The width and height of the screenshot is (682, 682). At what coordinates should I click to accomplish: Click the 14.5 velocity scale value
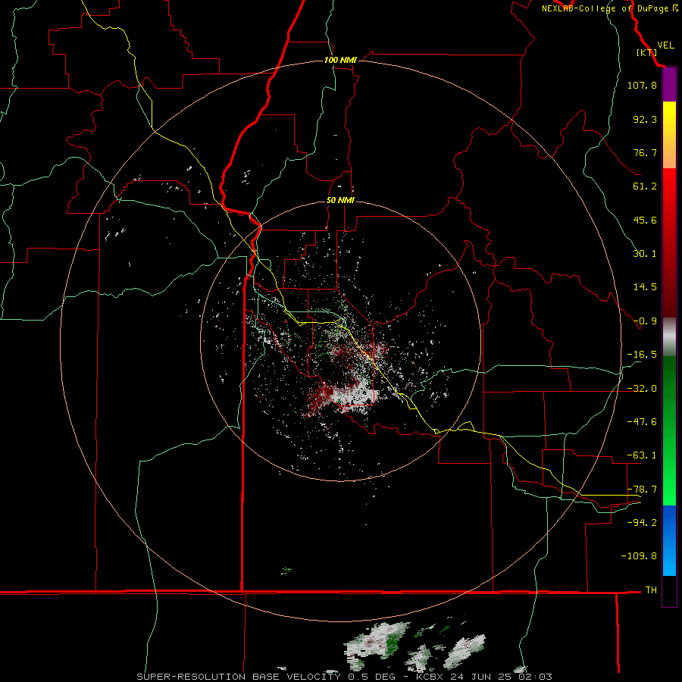[x=645, y=287]
